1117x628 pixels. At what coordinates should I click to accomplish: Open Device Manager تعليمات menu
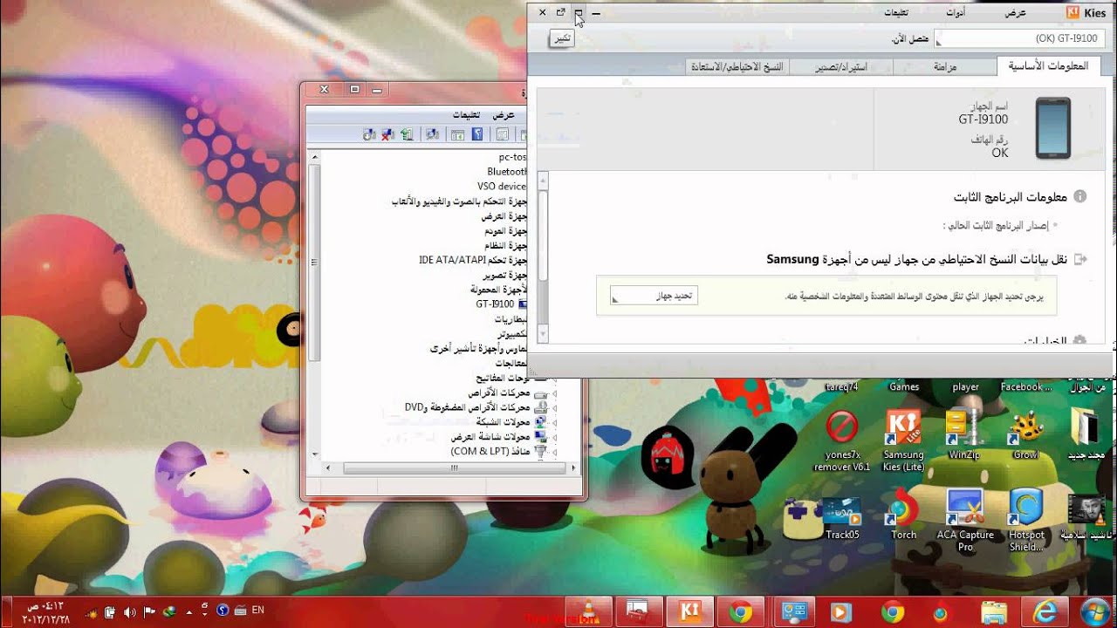pyautogui.click(x=467, y=115)
